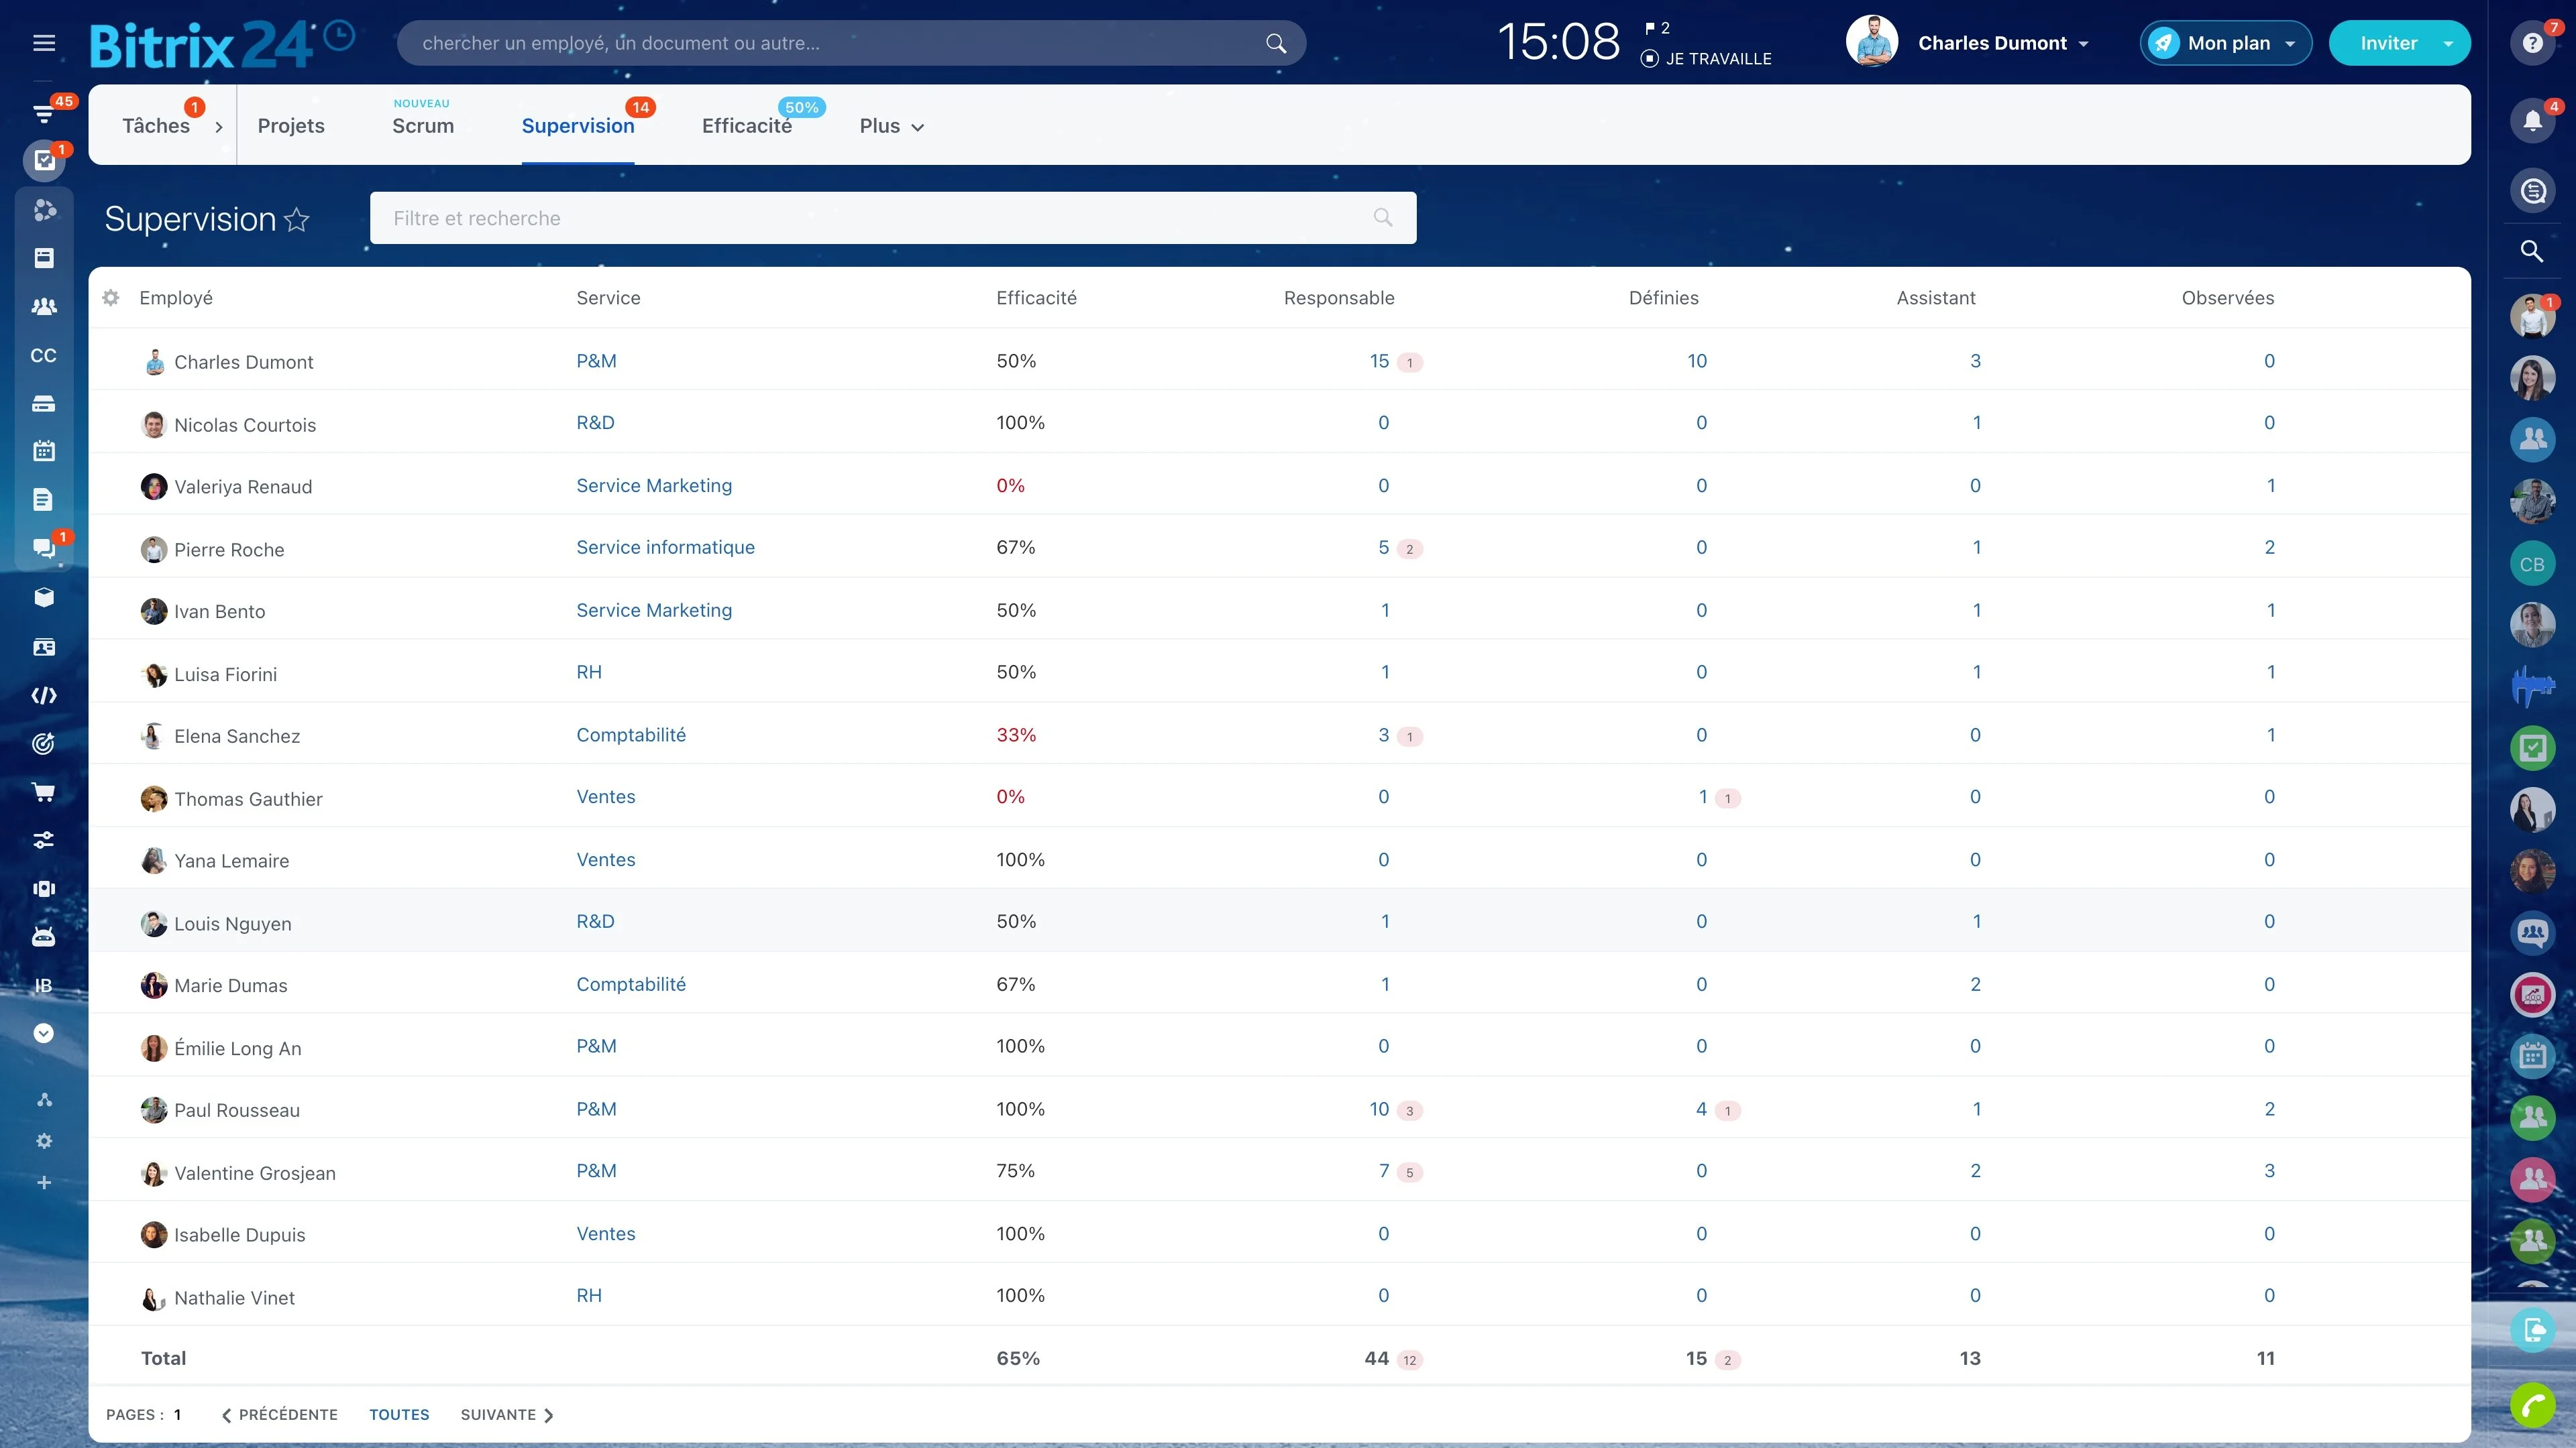Open the Scrum tab
2576x1448 pixels.
[x=423, y=126]
